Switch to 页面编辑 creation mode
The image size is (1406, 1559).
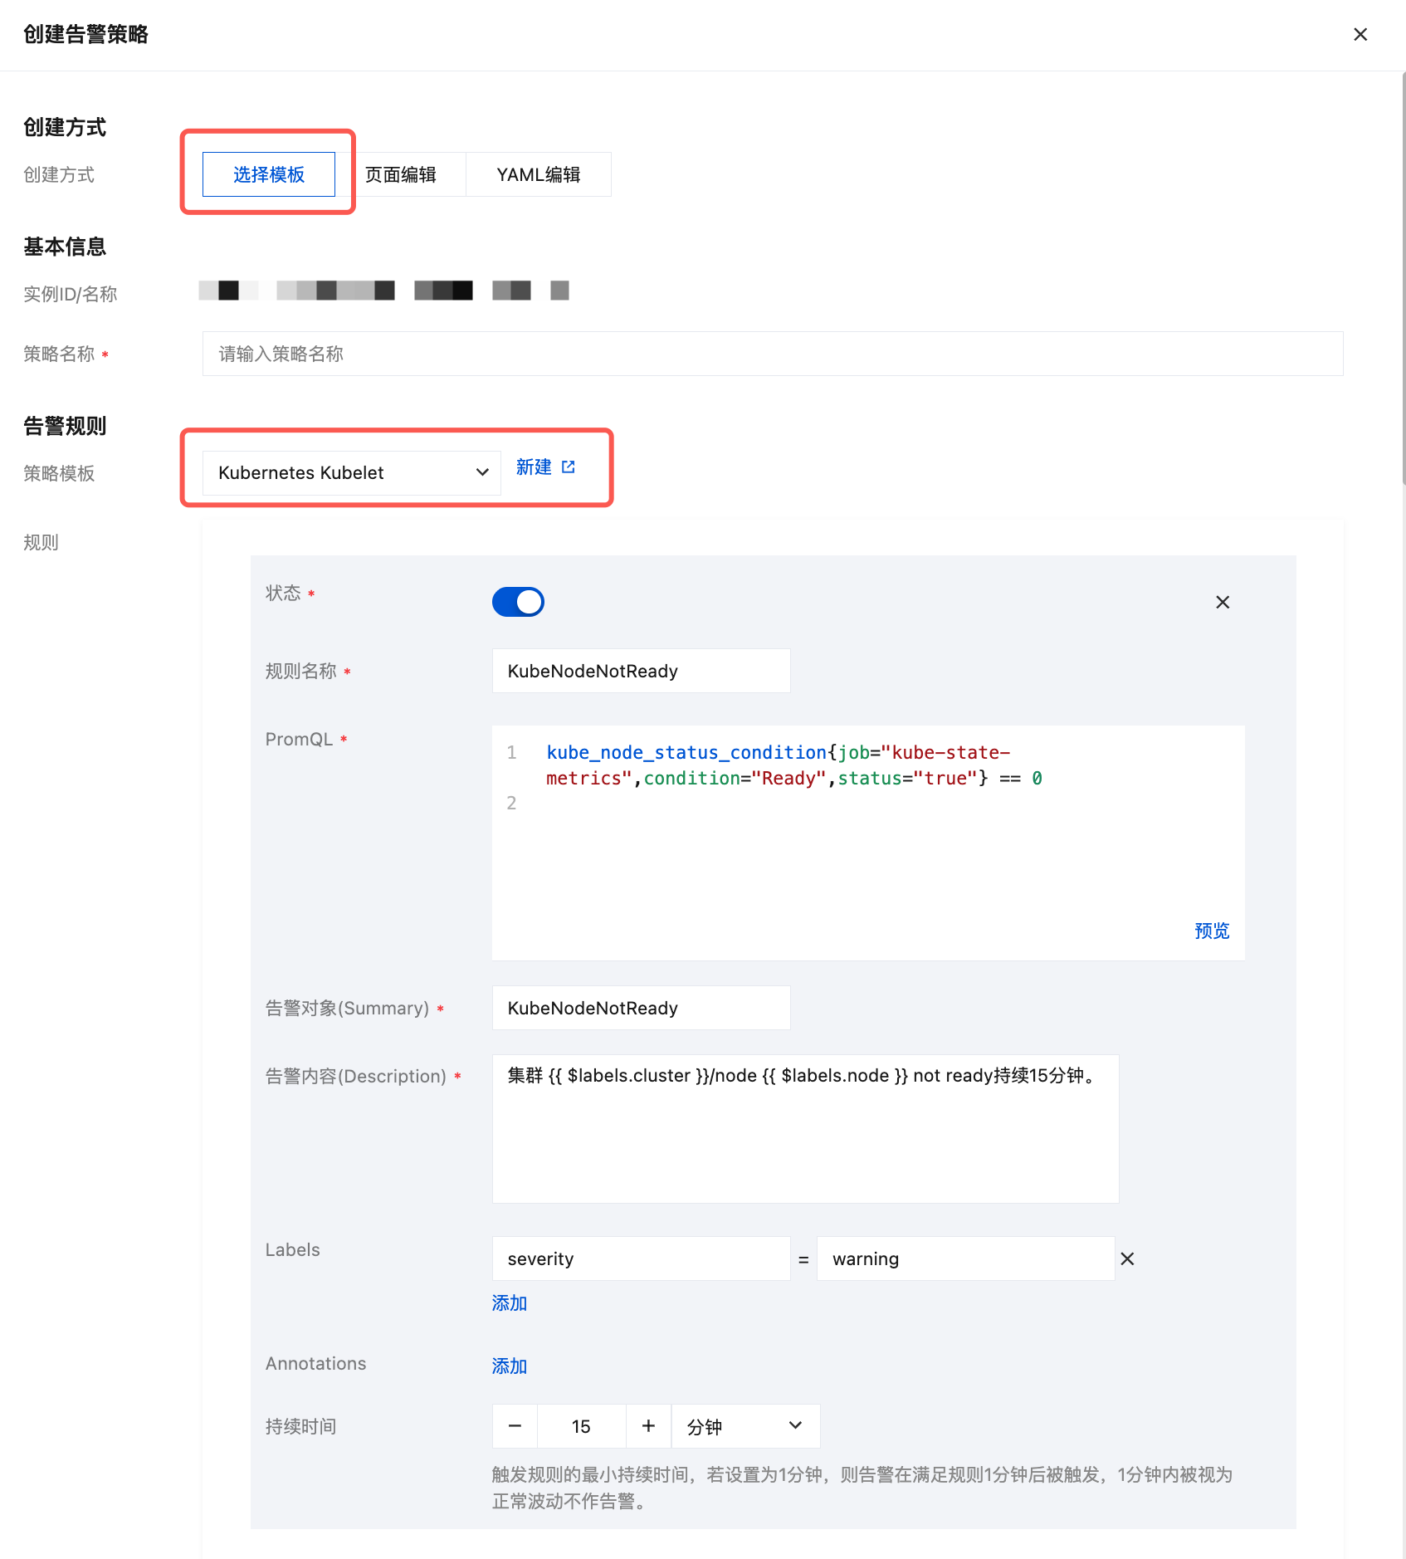[x=401, y=174]
